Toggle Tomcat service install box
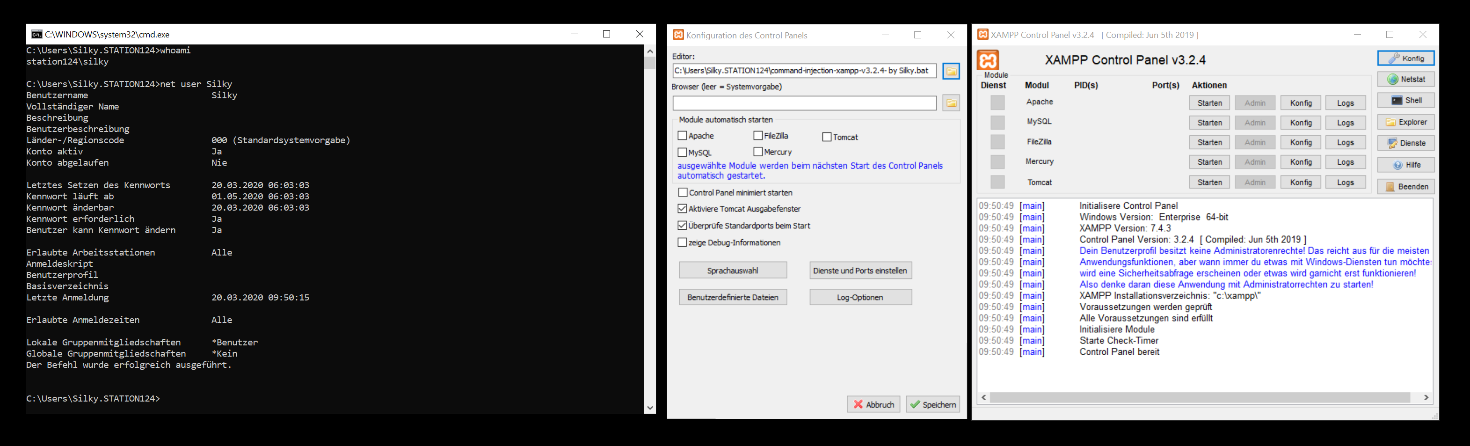The width and height of the screenshot is (1470, 446). (x=997, y=182)
